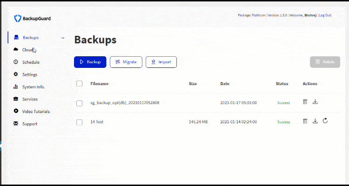The height and width of the screenshot is (186, 349).
Task: Click Success status of 14 Test row
Action: click(283, 122)
